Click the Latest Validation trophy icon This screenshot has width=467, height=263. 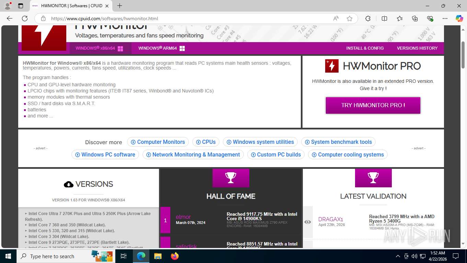tap(373, 178)
